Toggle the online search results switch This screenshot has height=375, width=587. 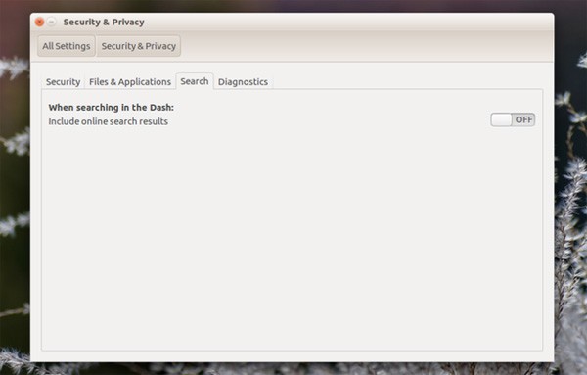coord(513,119)
